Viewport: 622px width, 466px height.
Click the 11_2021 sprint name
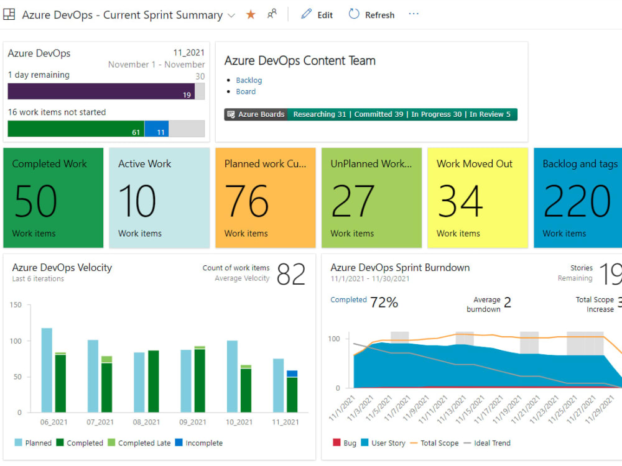coord(189,52)
